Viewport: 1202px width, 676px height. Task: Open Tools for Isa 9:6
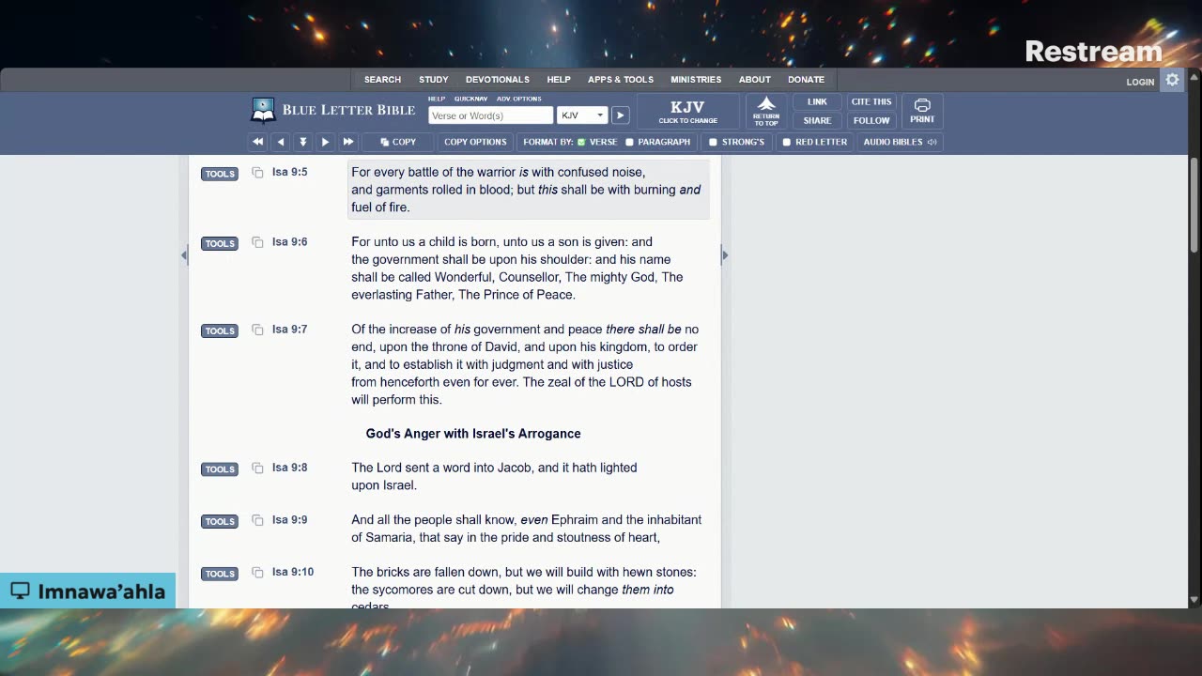click(220, 243)
